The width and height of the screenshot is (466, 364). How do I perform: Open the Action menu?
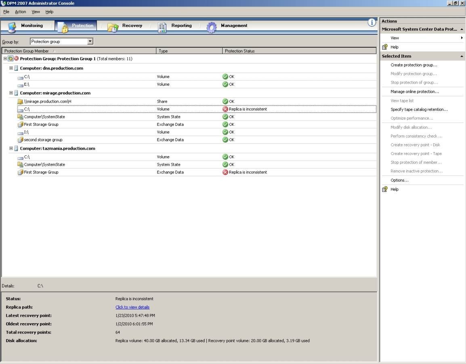pos(20,12)
